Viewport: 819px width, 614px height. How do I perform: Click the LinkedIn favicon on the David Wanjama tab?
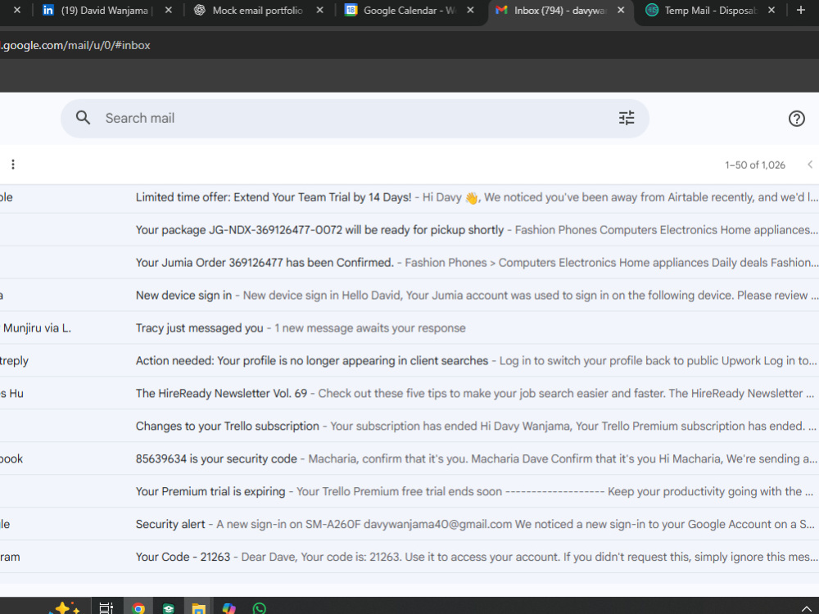click(48, 10)
